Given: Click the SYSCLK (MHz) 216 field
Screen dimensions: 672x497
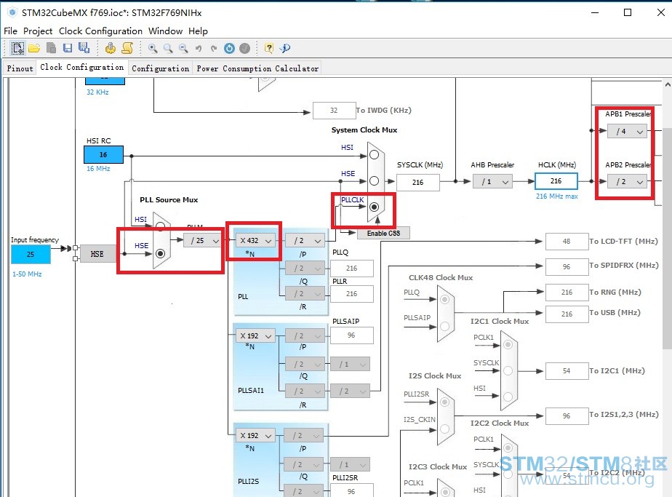Looking at the screenshot, I should click(418, 182).
